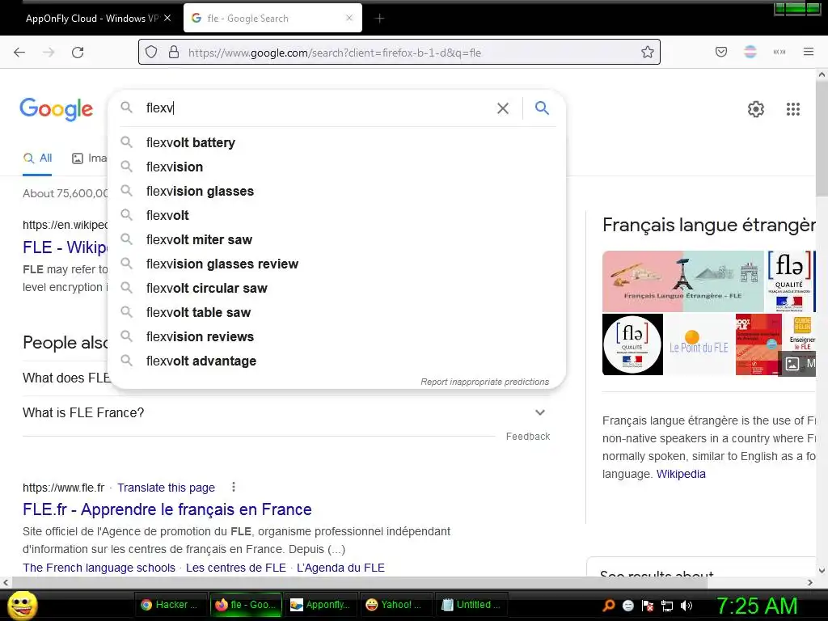Open three-dot menu beside fle.fr result
This screenshot has width=828, height=621.
coord(234,487)
